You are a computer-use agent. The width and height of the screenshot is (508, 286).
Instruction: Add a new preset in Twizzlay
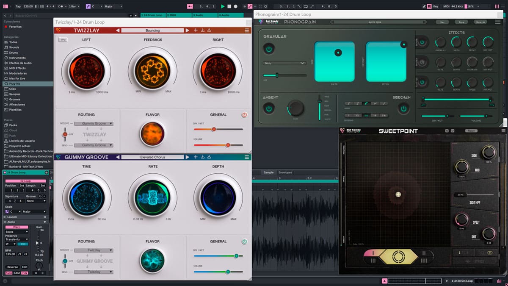click(196, 31)
